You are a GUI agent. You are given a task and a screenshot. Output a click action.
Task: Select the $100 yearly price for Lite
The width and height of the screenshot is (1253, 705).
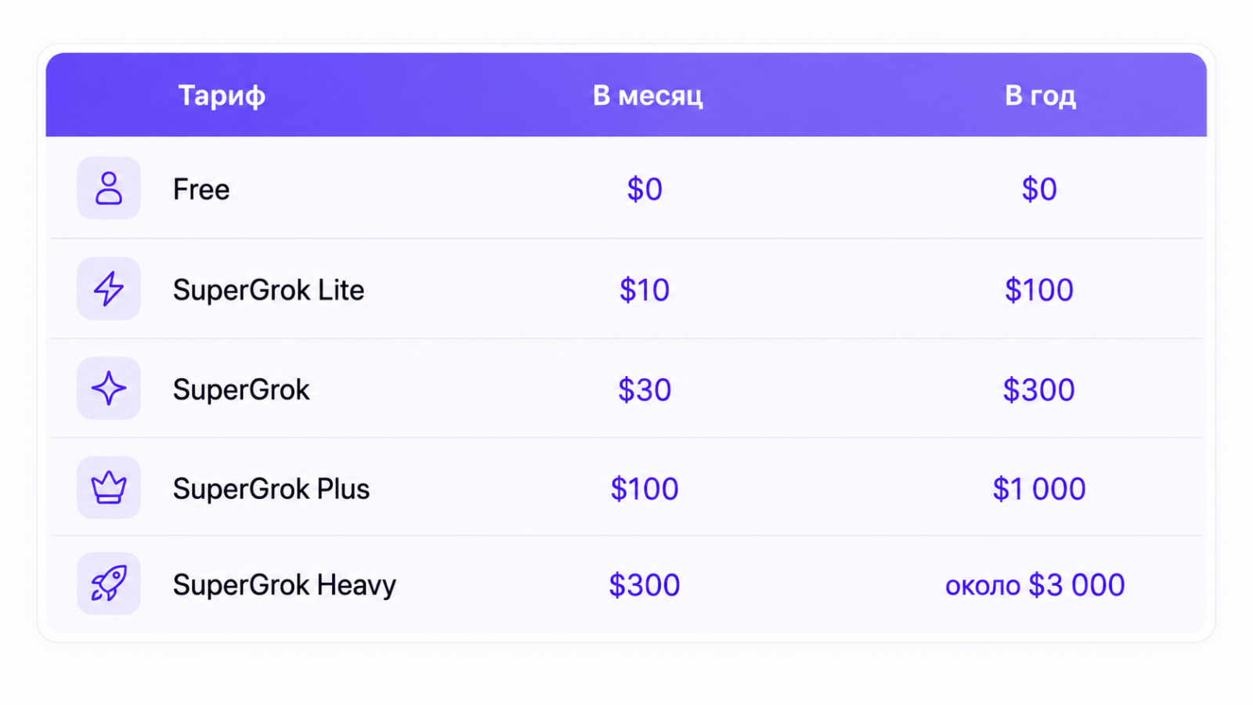click(x=1039, y=290)
